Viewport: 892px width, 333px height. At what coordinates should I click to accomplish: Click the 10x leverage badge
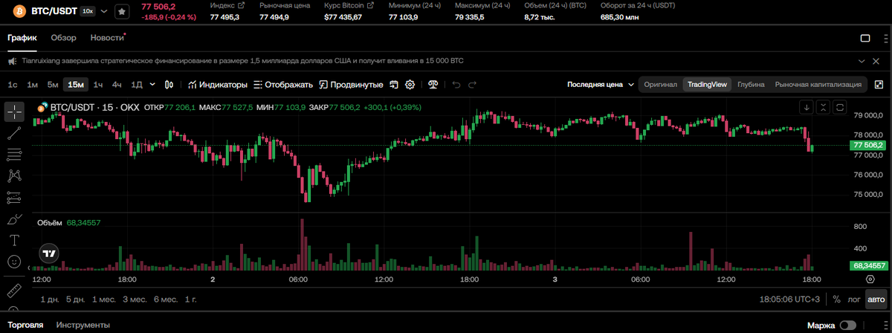(x=87, y=12)
